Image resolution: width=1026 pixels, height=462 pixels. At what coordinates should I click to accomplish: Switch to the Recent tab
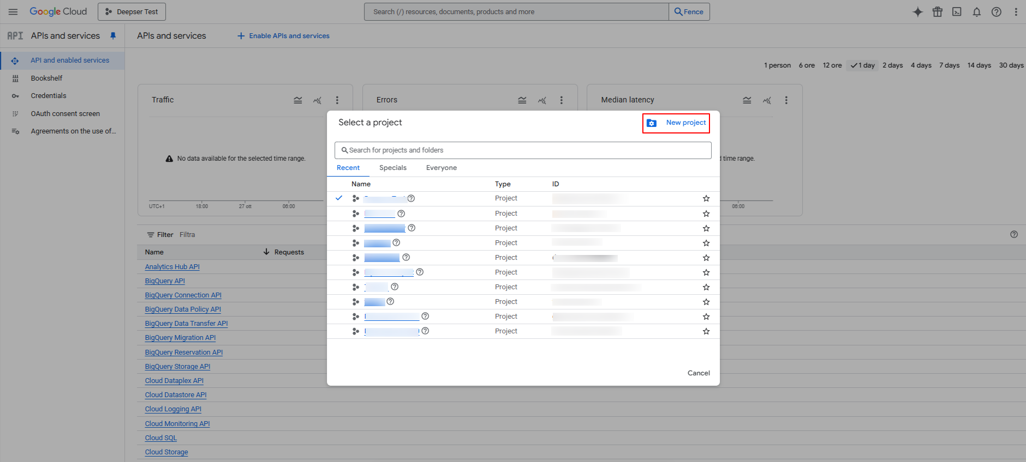coord(348,168)
